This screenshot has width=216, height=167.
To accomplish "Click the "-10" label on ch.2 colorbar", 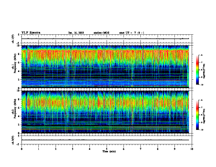I will 202,130.
